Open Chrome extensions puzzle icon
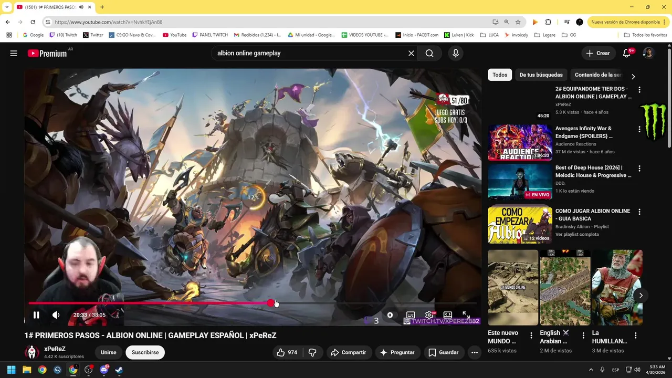The image size is (672, 378). pos(548,22)
